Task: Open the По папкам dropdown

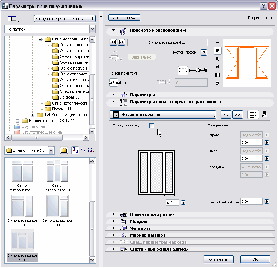Action: pos(92,29)
